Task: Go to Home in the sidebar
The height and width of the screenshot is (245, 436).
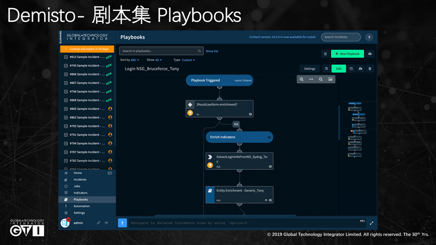Action: (x=77, y=173)
